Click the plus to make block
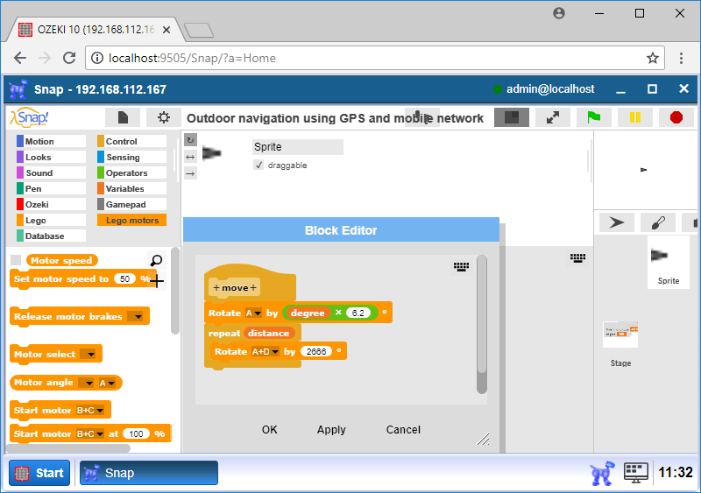This screenshot has height=493, width=701. click(x=157, y=281)
